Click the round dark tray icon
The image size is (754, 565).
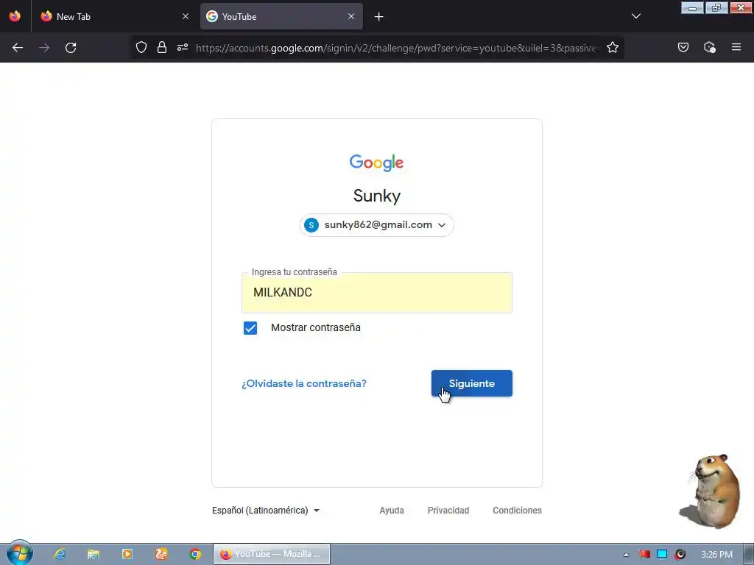coord(680,555)
